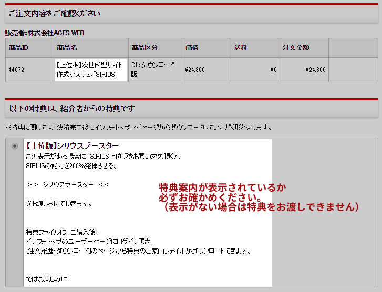This screenshot has width=382, height=292.
Task: Click the 注文金額 column header
Action: click(304, 48)
